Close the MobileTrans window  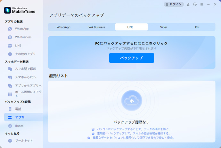(x=215, y=4)
